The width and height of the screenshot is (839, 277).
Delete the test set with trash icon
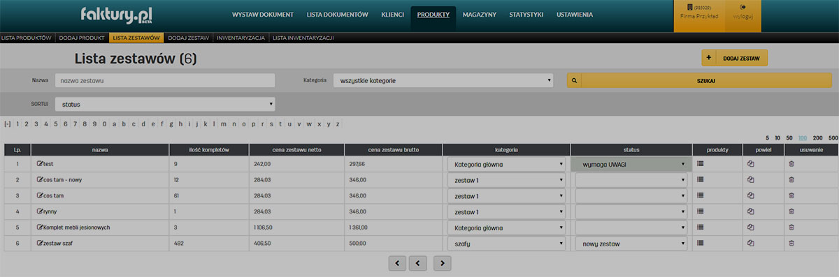791,164
